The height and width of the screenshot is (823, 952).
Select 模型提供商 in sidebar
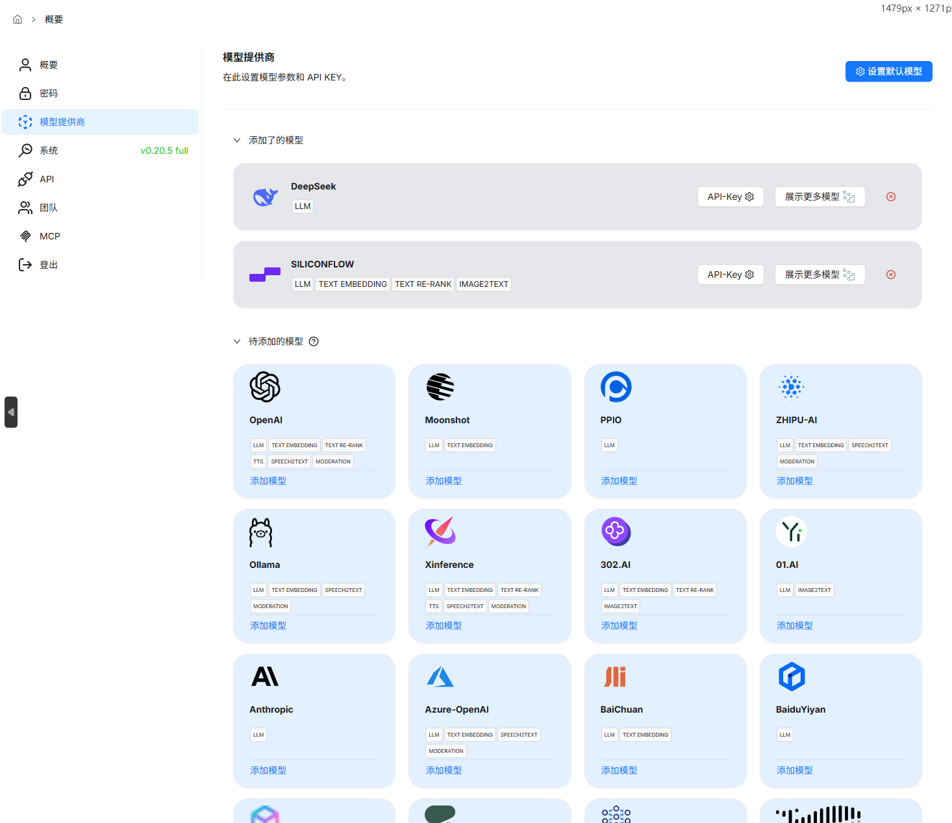pos(100,122)
